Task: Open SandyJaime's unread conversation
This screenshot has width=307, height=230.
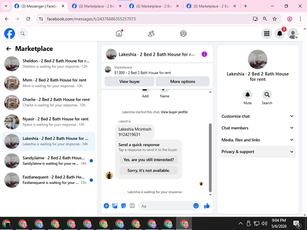Action: pos(49,161)
